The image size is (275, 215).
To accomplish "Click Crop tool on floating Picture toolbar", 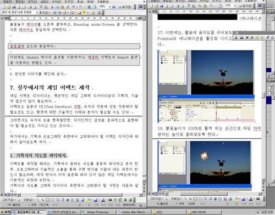I will (268, 37).
